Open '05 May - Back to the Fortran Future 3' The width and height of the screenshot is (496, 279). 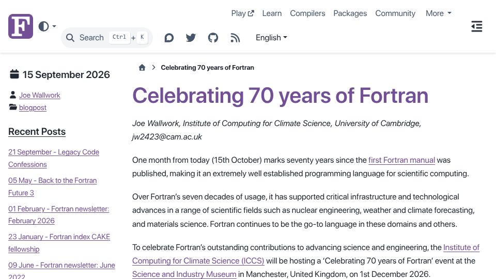tap(53, 187)
